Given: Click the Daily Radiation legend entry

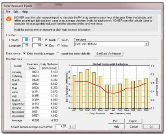Looking at the screenshot, I should [x=96, y=114].
